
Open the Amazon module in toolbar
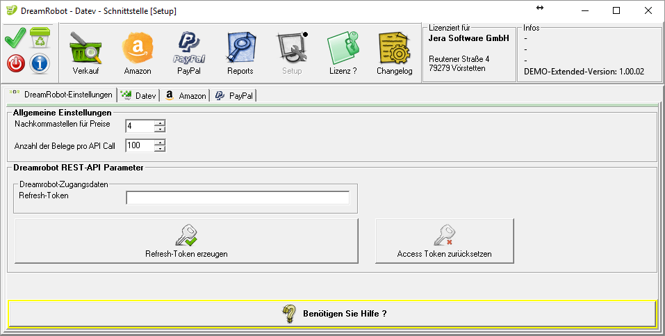click(x=137, y=54)
